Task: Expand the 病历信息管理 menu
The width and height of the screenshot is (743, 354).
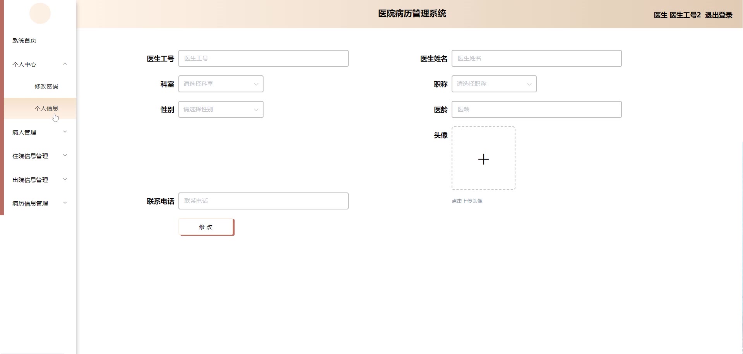Action: point(40,203)
